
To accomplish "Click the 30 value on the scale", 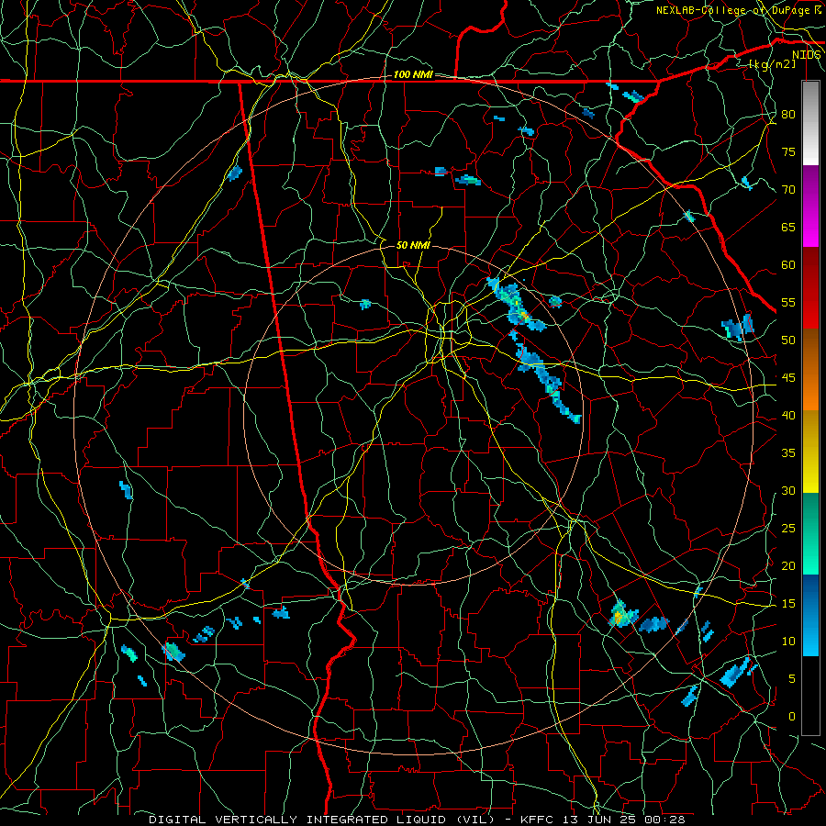I will tap(788, 491).
